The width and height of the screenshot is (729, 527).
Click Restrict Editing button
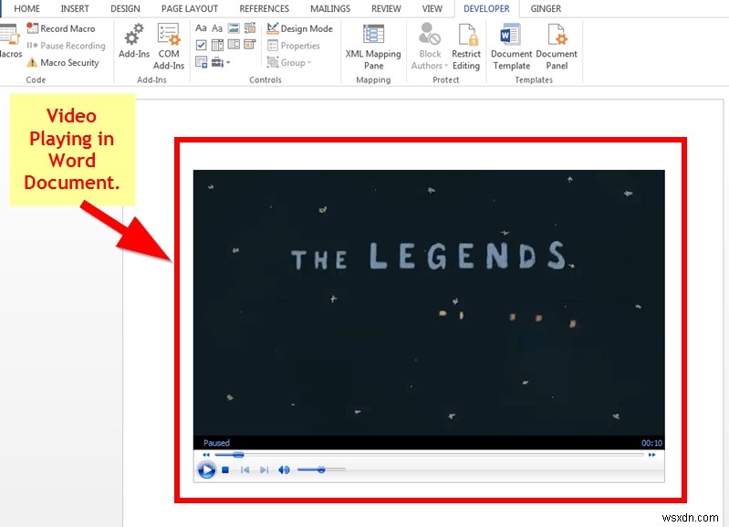pyautogui.click(x=466, y=47)
